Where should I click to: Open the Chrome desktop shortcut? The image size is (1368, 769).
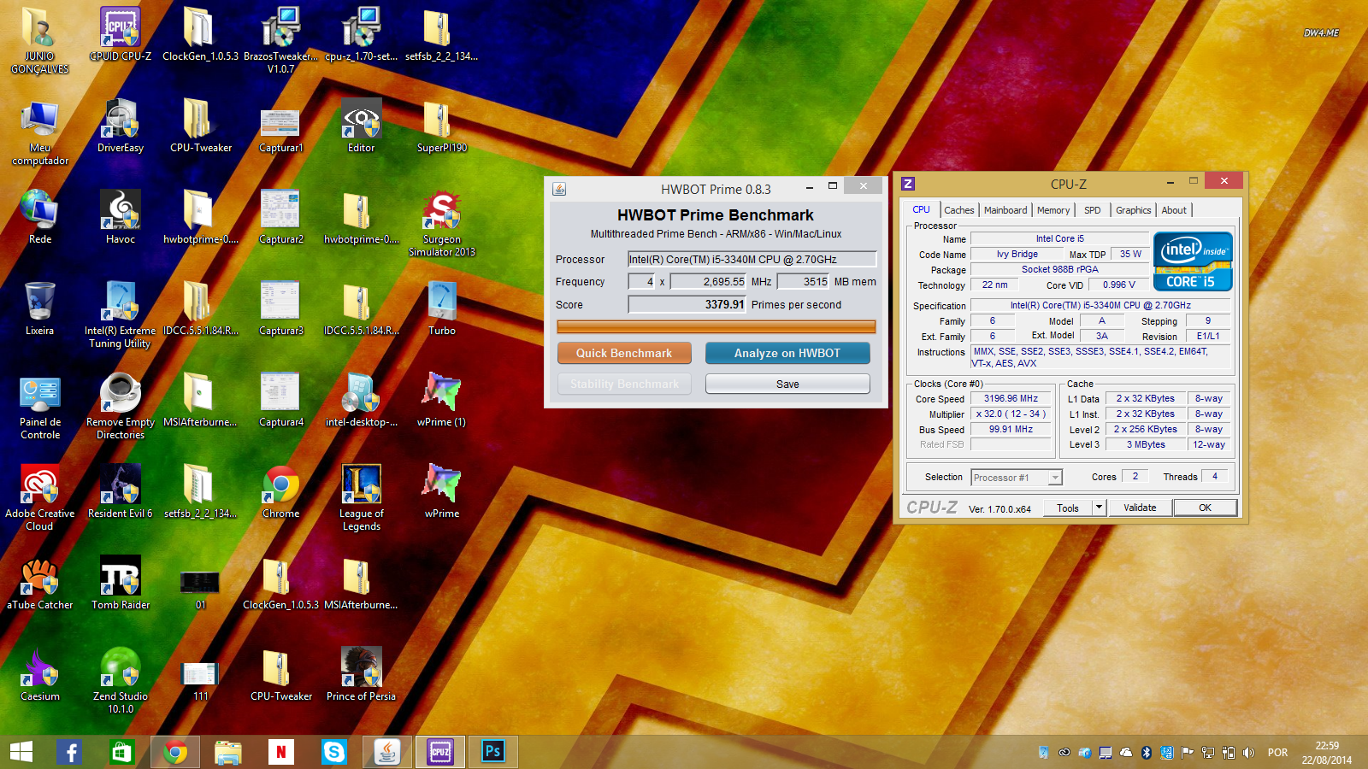click(x=281, y=491)
